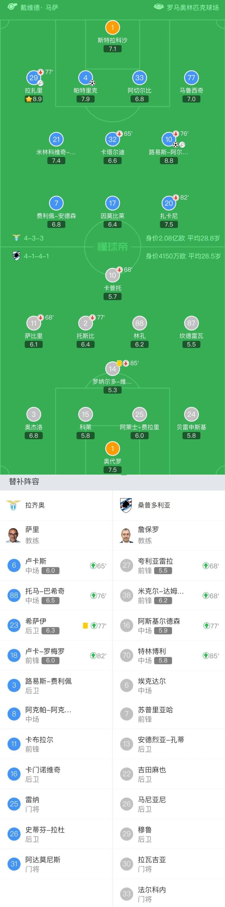Tap player 米林科维奇's number 21 circle
Screen dimensions: 225x907
click(56, 139)
